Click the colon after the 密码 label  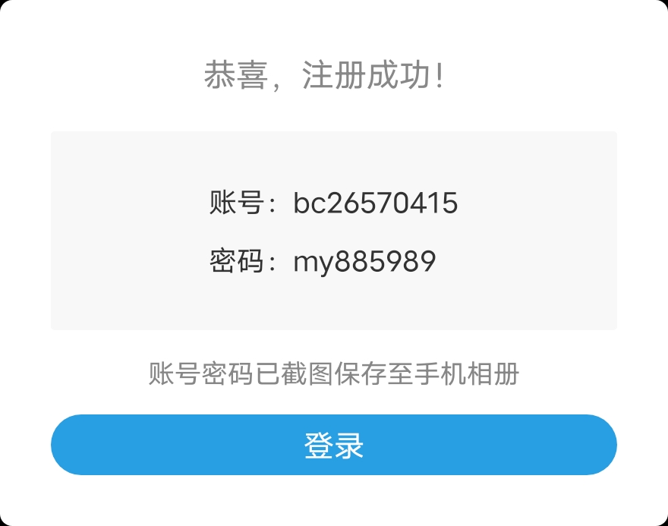pos(272,263)
